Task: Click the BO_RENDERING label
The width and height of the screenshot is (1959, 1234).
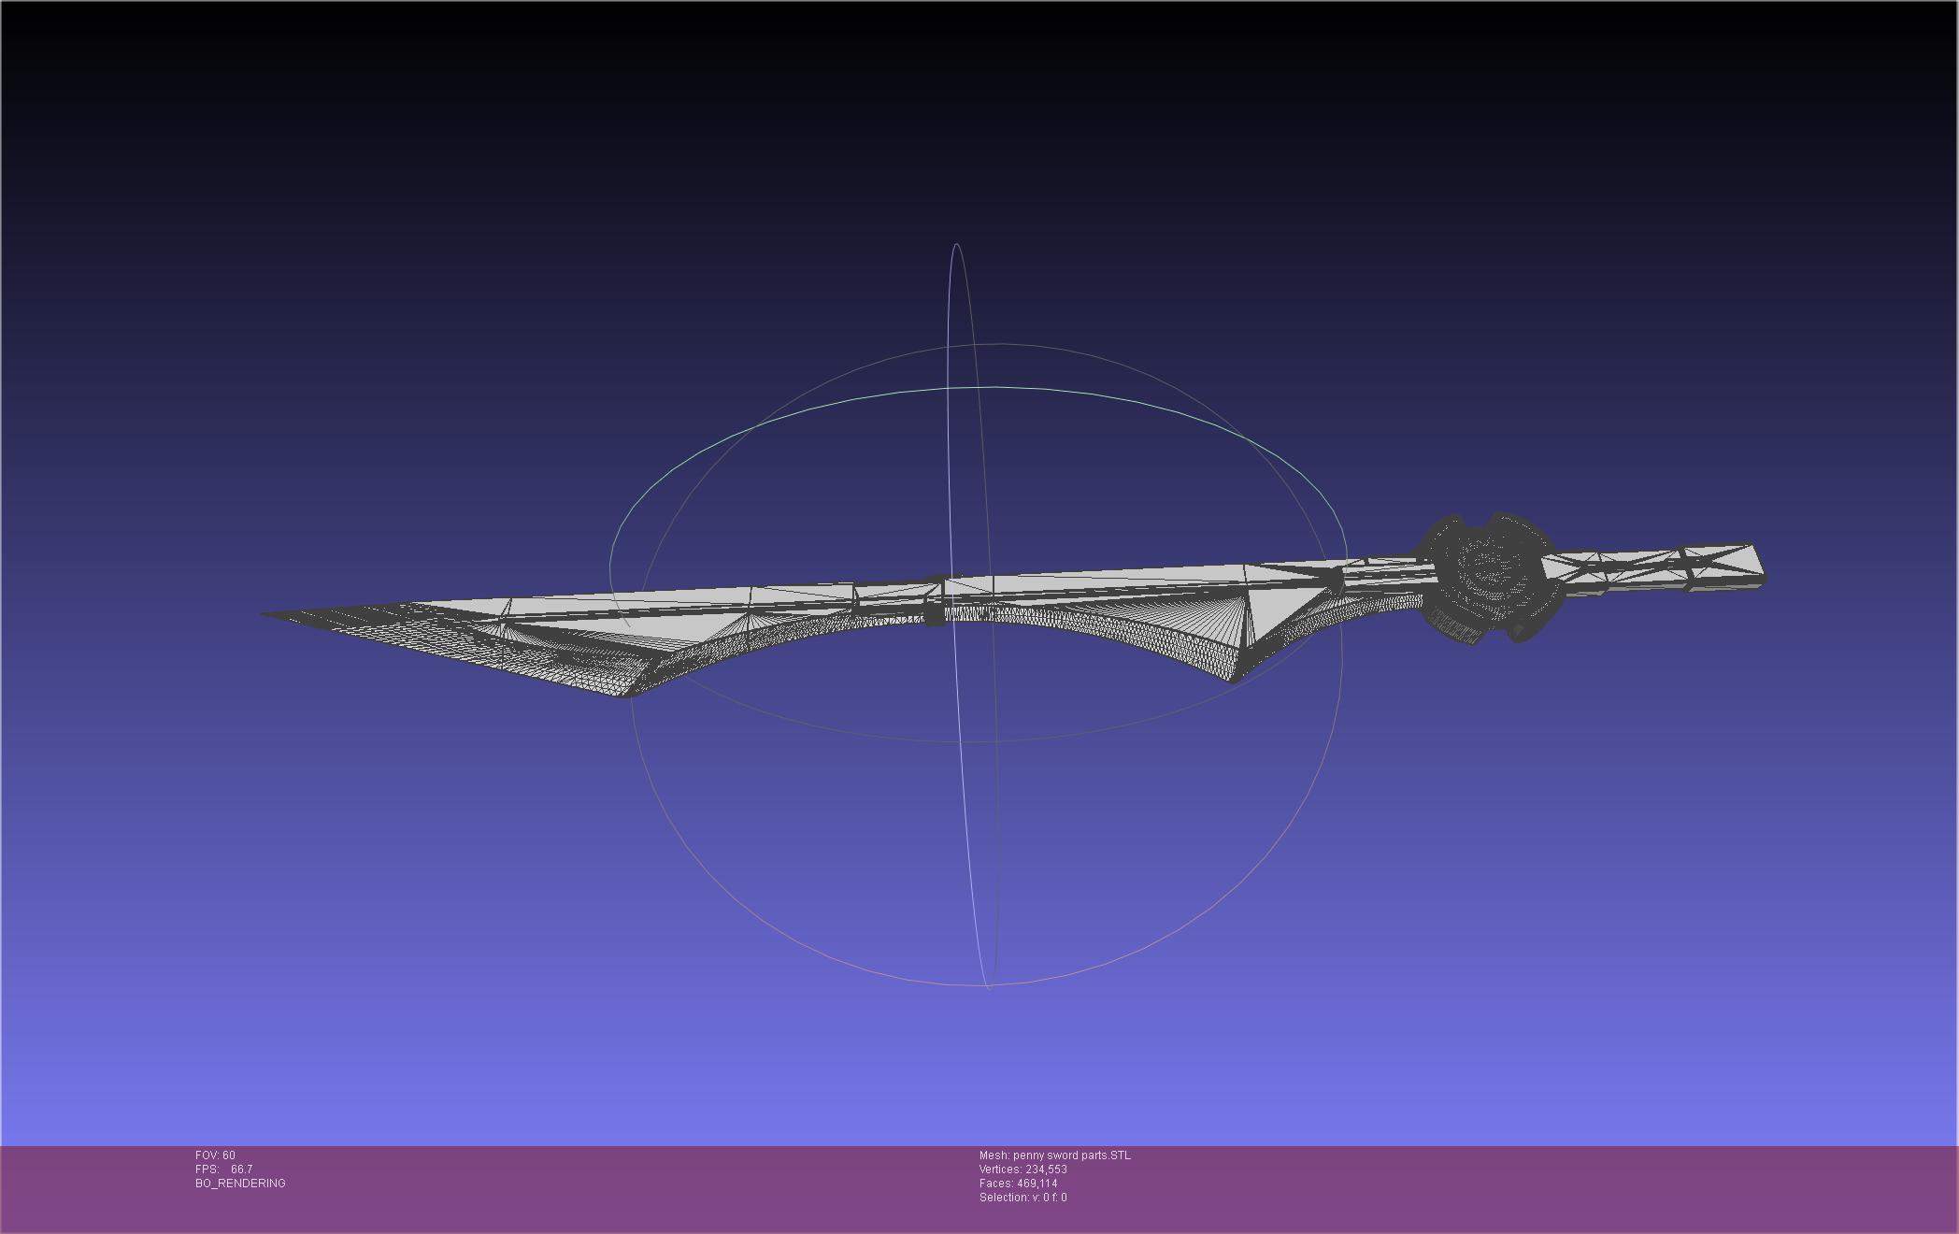Action: point(240,1184)
